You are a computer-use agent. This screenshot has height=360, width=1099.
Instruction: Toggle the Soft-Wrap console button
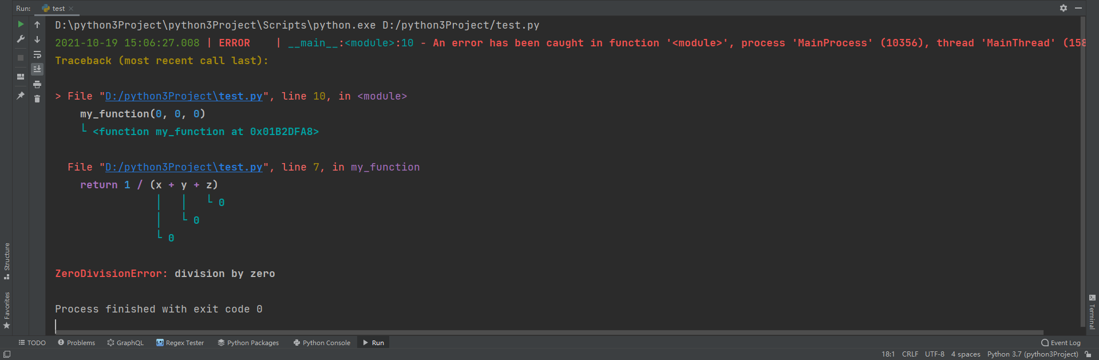pyautogui.click(x=37, y=55)
